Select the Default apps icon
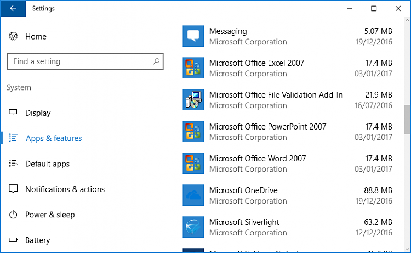 click(x=13, y=164)
